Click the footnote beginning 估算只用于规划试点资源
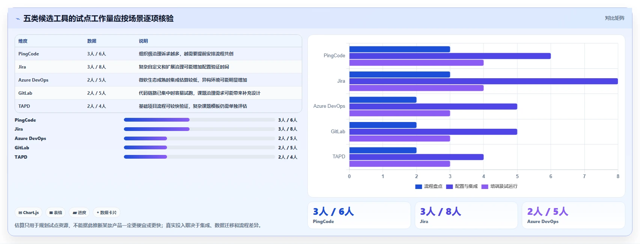Image resolution: width=640 pixels, height=244 pixels. pyautogui.click(x=139, y=225)
